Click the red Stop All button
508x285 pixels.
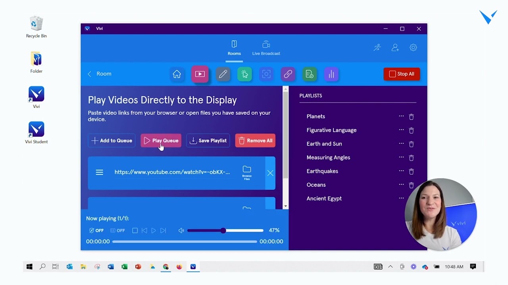coord(402,74)
